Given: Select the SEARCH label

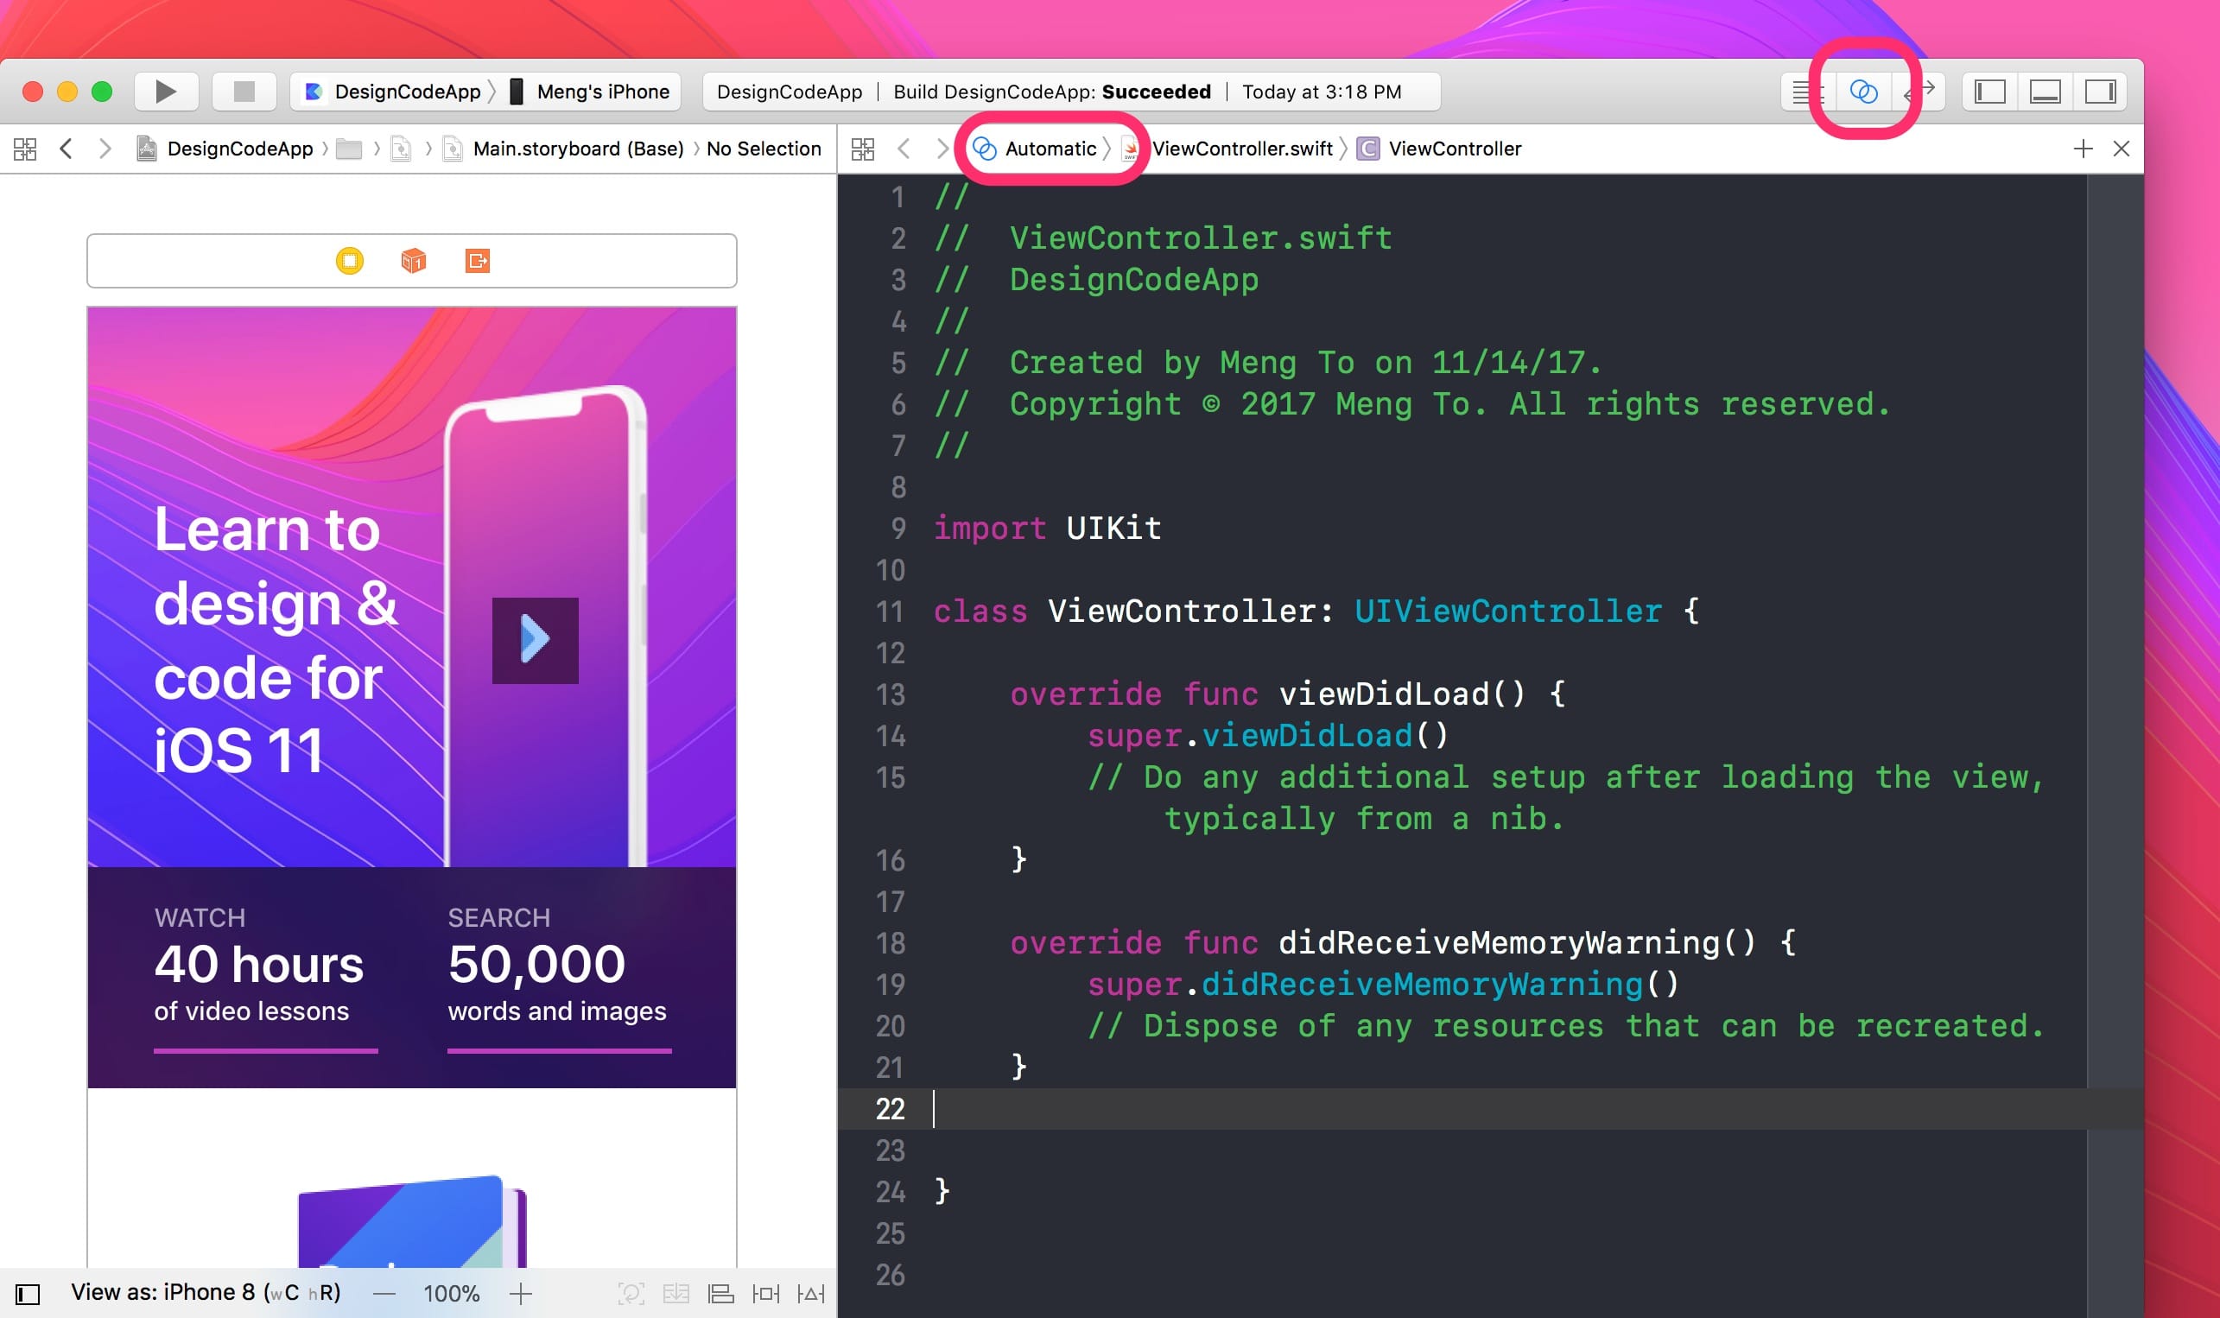Looking at the screenshot, I should click(x=499, y=917).
